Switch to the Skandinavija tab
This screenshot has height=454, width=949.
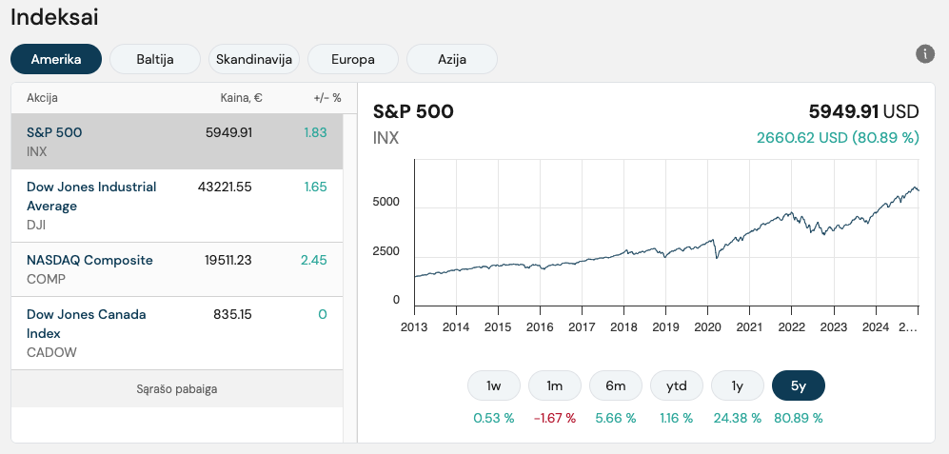click(254, 59)
